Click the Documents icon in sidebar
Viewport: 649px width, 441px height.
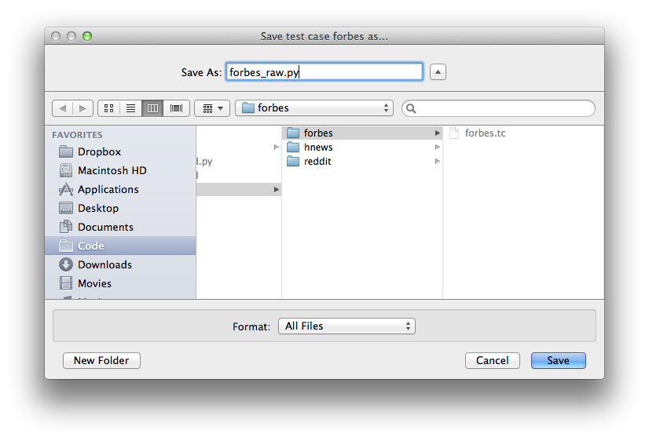66,227
